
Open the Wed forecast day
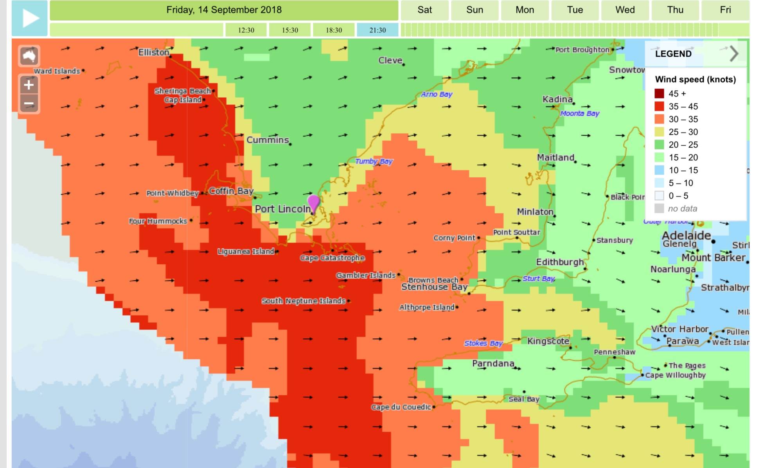625,10
